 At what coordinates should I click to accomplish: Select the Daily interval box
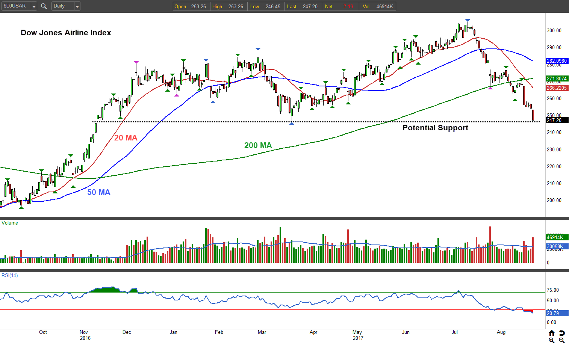(x=63, y=6)
